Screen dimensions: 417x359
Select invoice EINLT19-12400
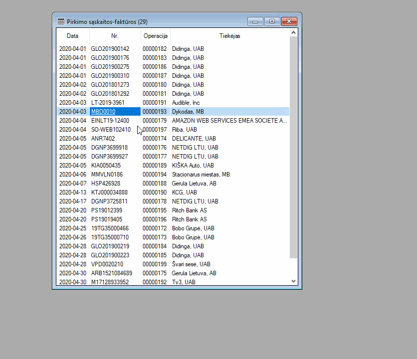(110, 121)
